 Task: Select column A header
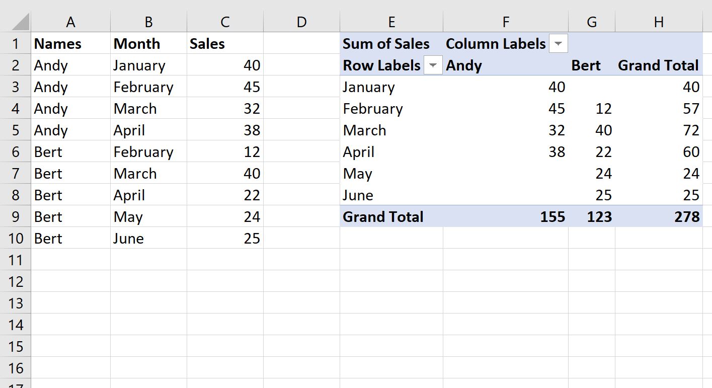pyautogui.click(x=70, y=22)
